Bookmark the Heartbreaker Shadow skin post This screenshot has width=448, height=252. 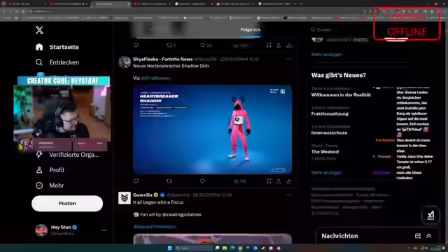point(269,181)
